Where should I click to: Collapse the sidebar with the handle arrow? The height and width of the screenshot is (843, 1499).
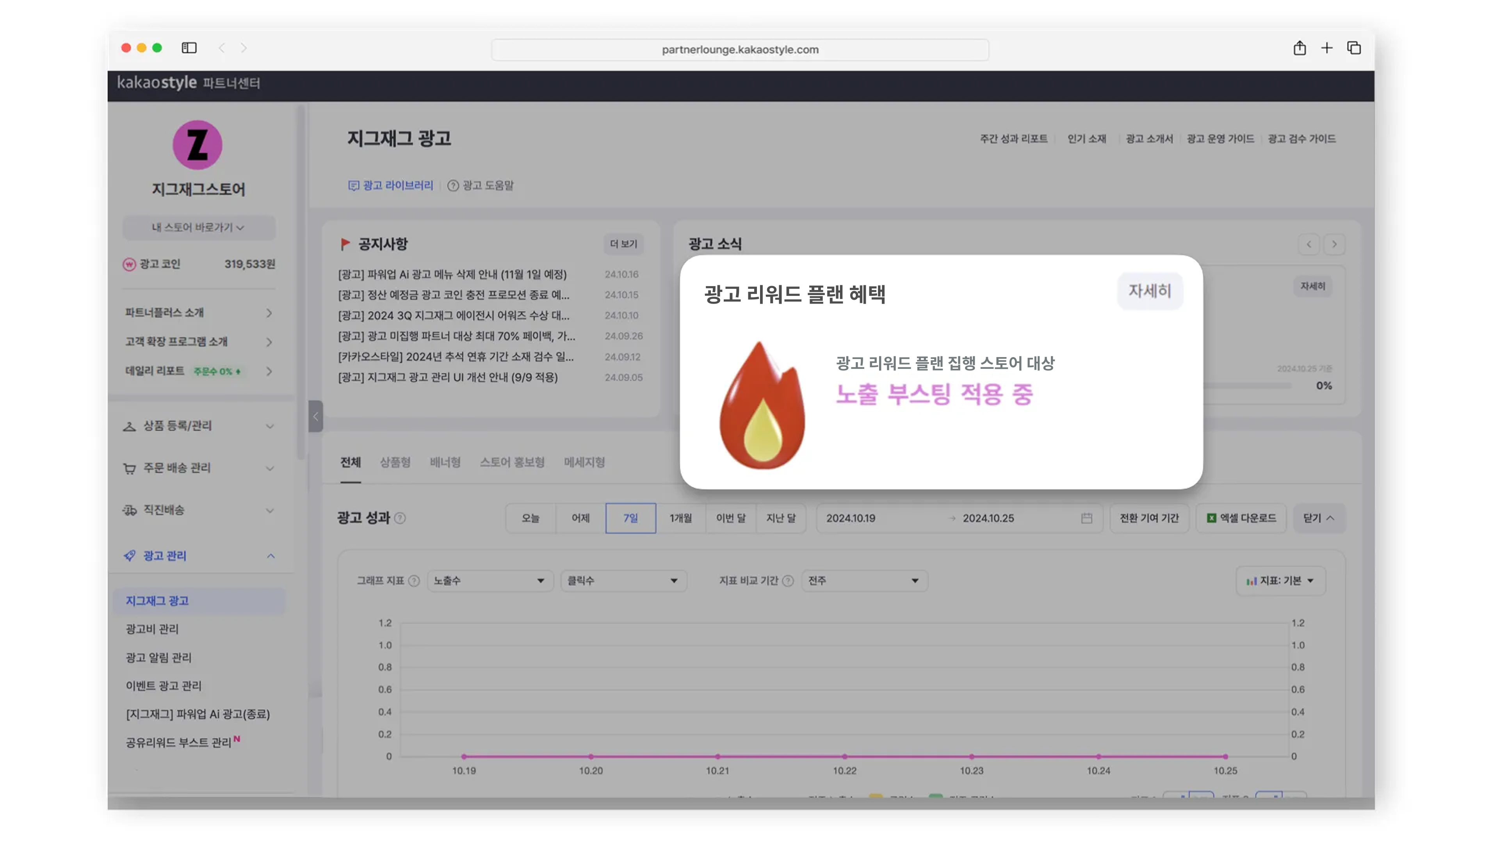[315, 416]
